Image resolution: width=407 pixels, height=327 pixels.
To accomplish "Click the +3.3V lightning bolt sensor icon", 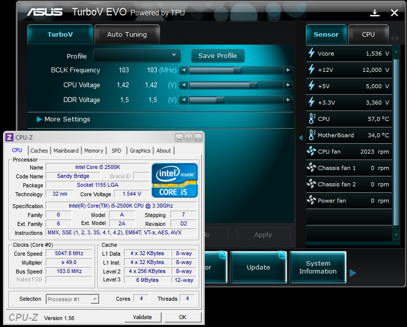I will [x=311, y=102].
